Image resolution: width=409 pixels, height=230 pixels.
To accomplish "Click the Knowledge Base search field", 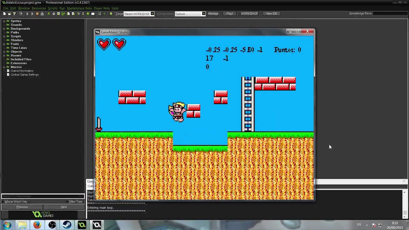I will (x=390, y=13).
